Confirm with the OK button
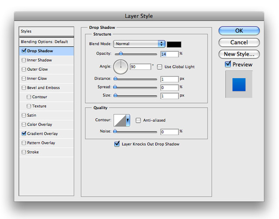 pos(239,31)
